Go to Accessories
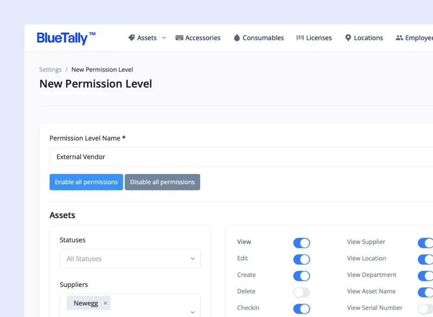 tap(198, 38)
